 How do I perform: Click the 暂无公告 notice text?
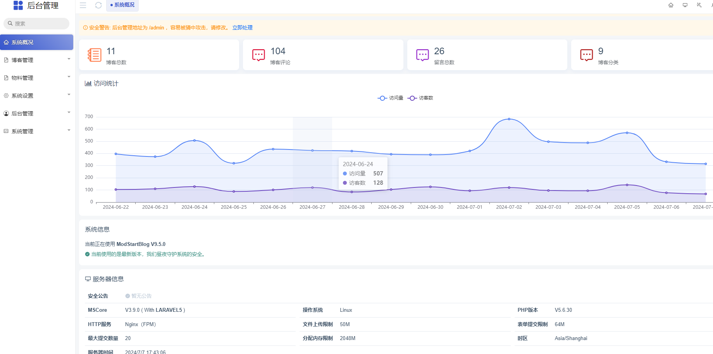coord(141,296)
